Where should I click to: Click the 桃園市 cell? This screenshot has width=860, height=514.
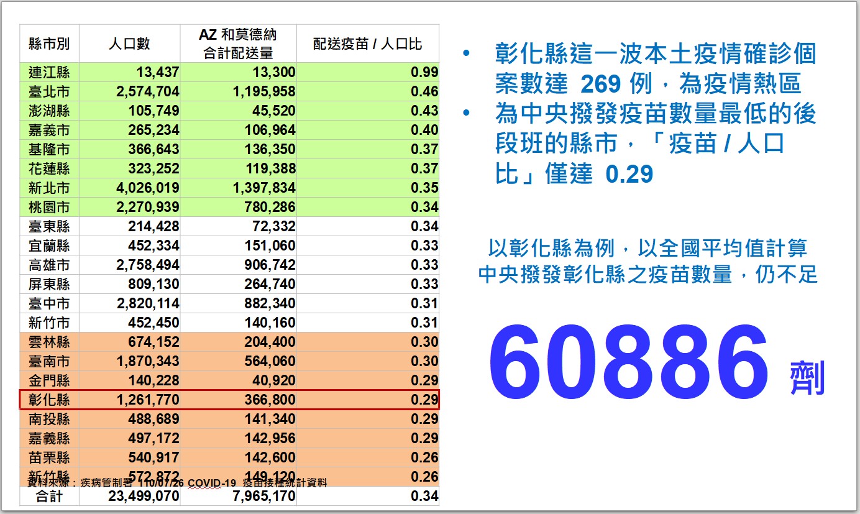(x=49, y=207)
